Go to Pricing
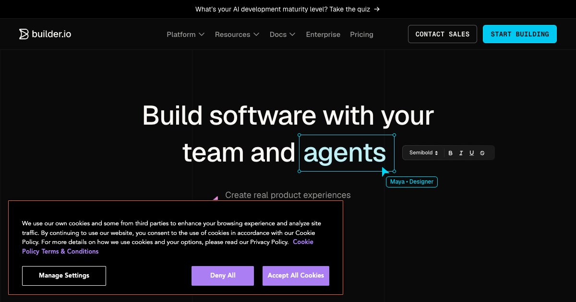Viewport: 576px width, 302px height. click(x=361, y=35)
